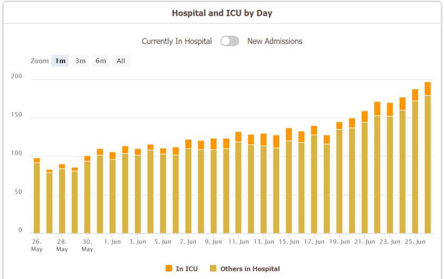
Task: Select the 26 May bar
Action: [37, 196]
